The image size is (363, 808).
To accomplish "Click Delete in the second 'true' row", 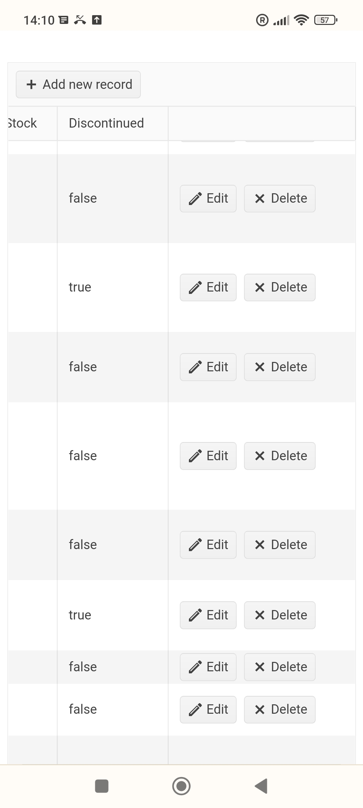I will tap(280, 615).
